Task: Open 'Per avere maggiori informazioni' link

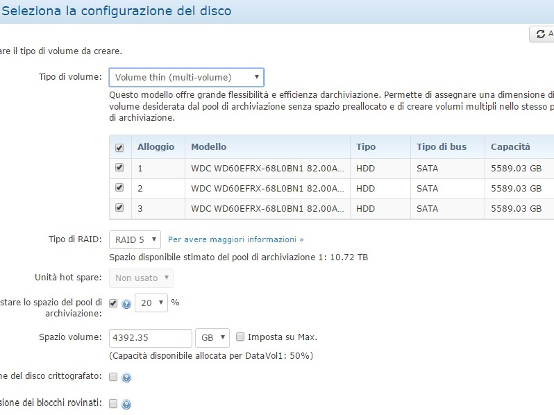Action: (236, 239)
